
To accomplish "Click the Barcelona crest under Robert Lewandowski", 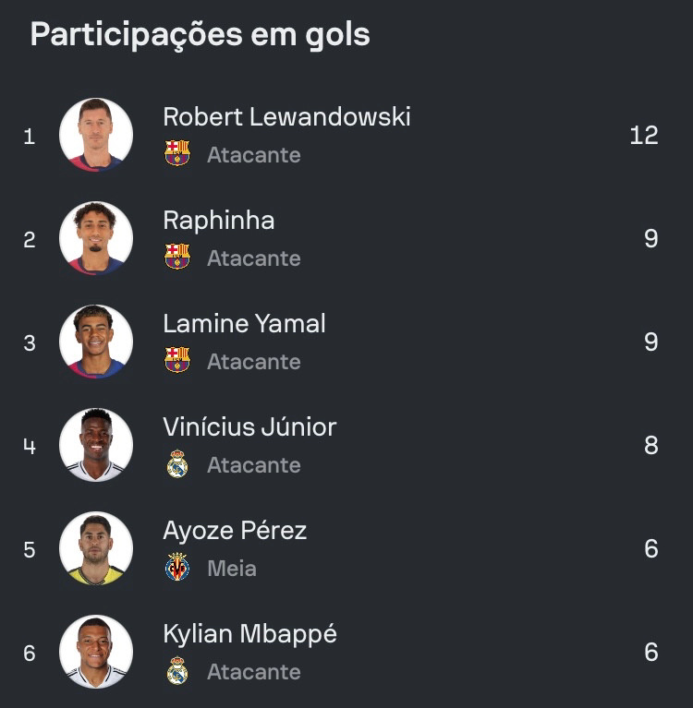I will 177,153.
